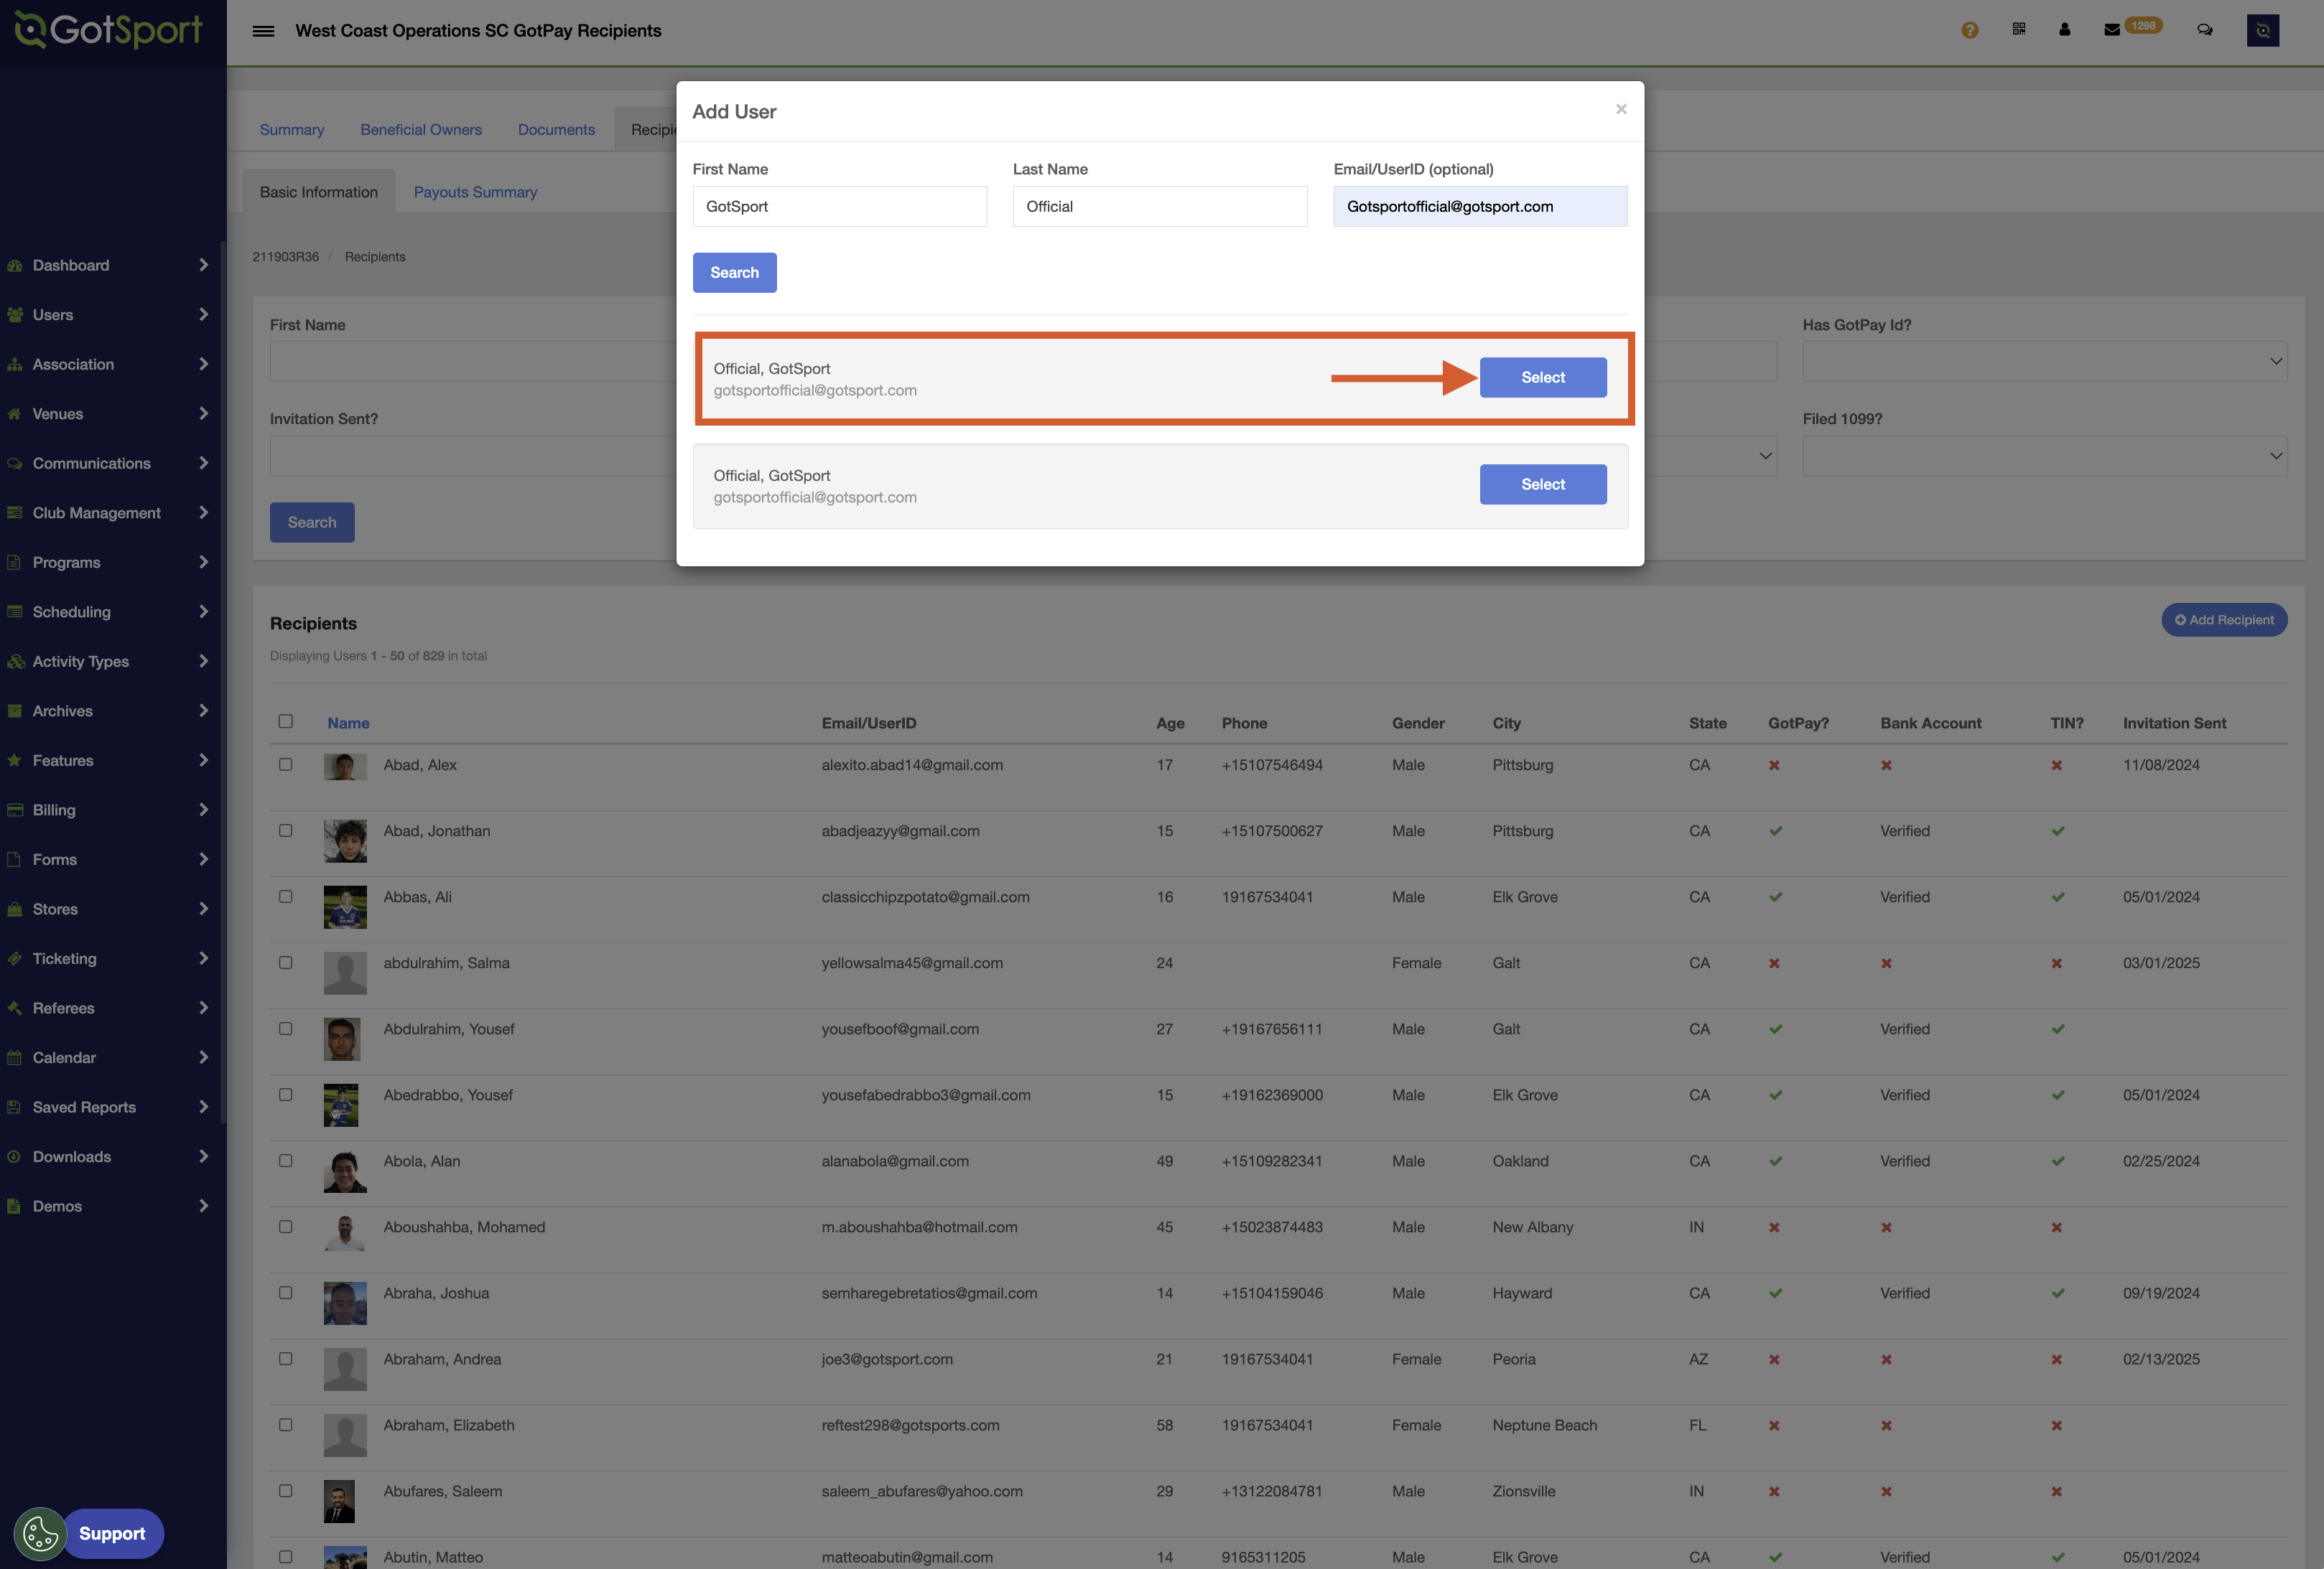The image size is (2324, 1569).
Task: Sort by the Name column header
Action: [x=348, y=723]
